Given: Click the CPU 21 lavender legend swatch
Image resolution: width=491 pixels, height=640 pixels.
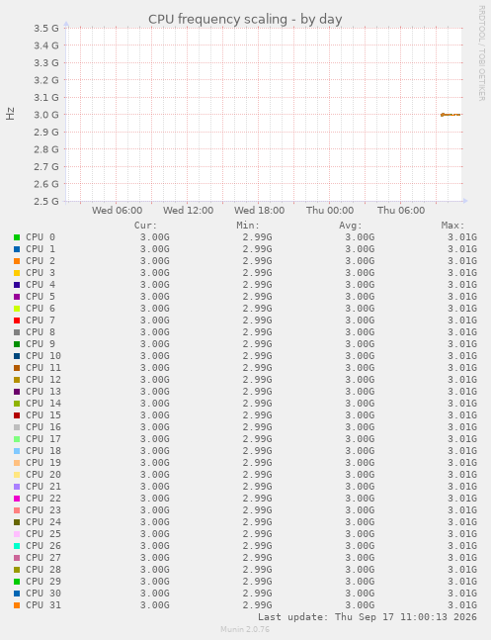Looking at the screenshot, I should point(17,487).
